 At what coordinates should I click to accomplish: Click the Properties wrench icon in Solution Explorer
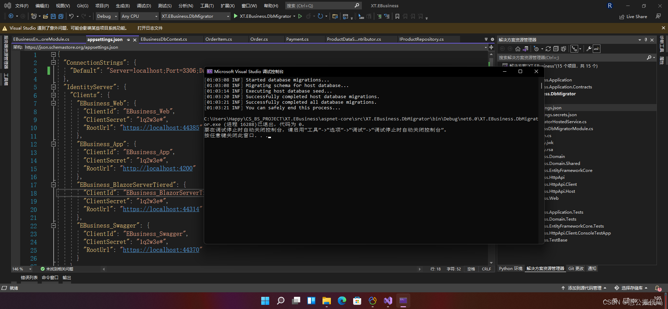point(589,49)
